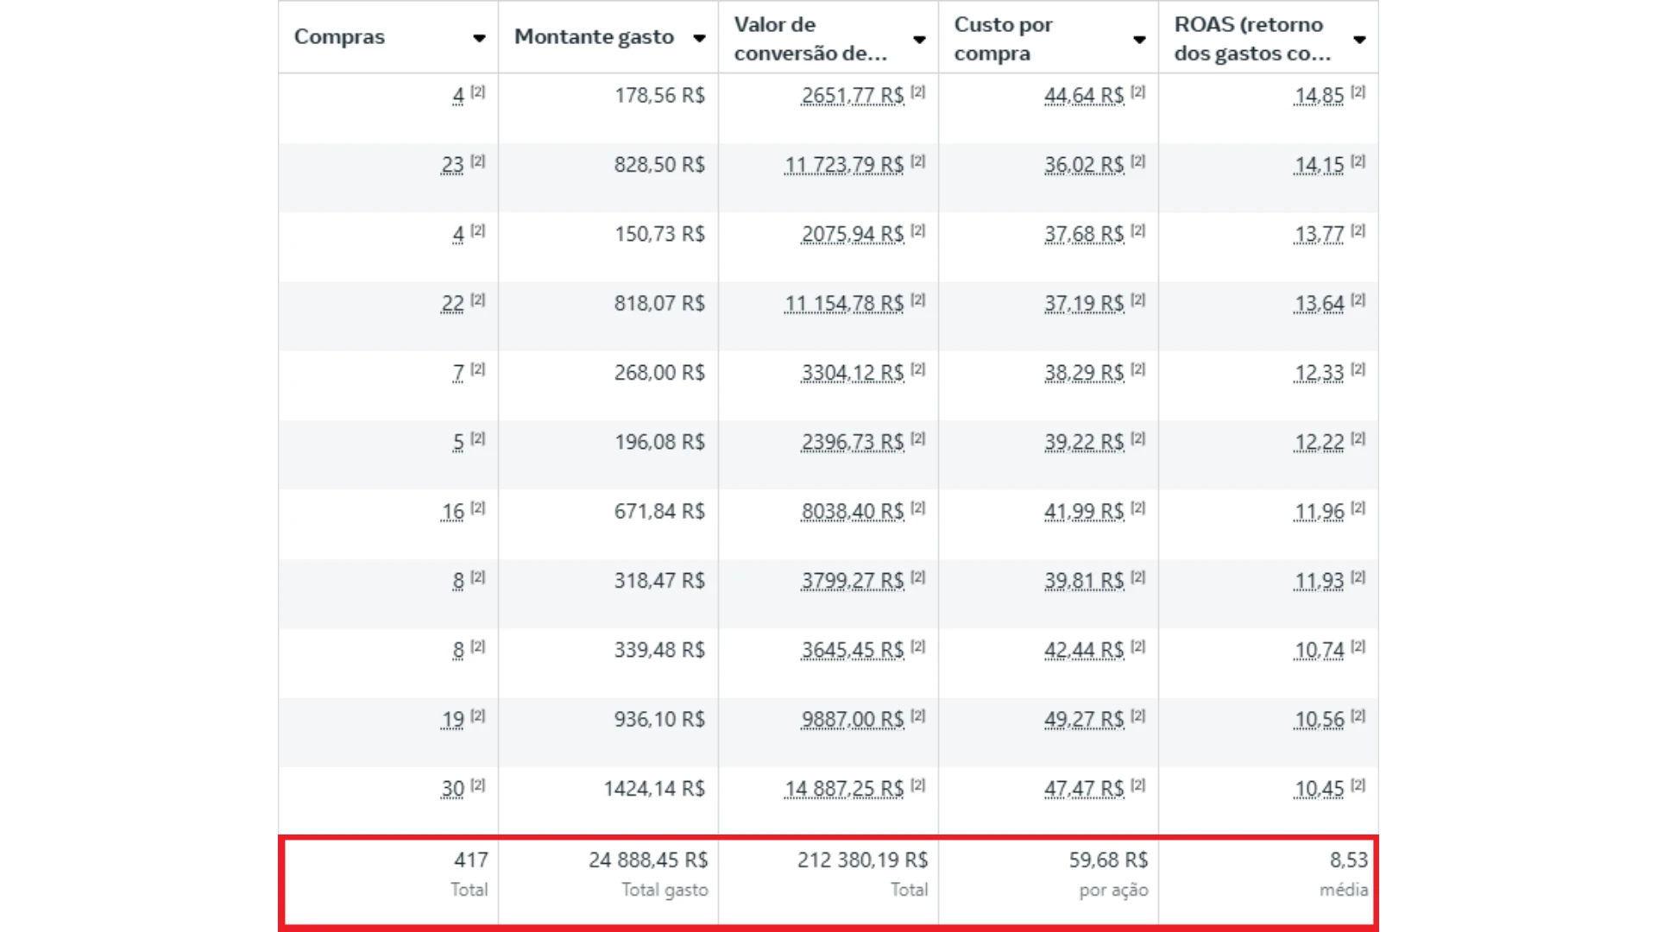The height and width of the screenshot is (932, 1657).
Task: Select the 23 purchases value
Action: pos(452,165)
